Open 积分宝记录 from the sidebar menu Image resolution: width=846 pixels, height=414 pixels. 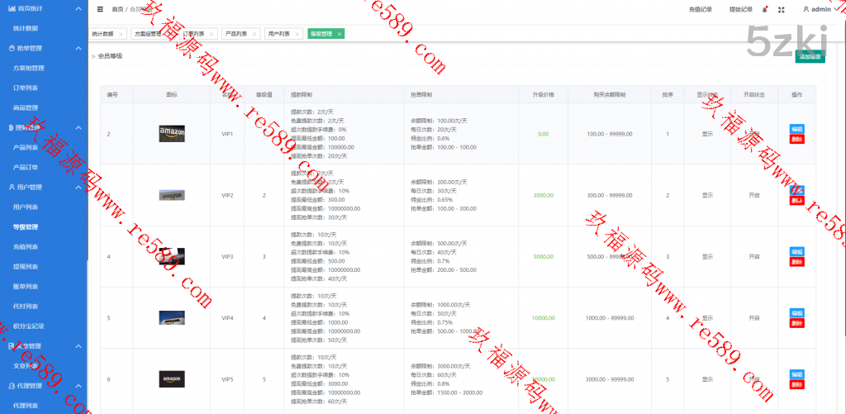pyautogui.click(x=29, y=326)
